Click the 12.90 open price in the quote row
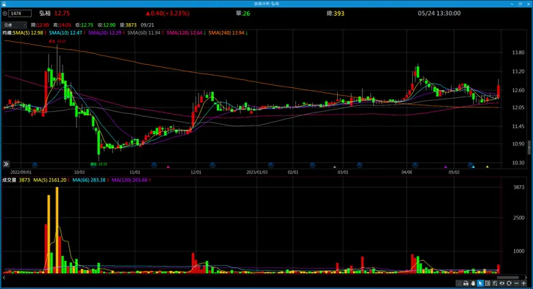Viewport: 533px width, 289px height. (42, 25)
